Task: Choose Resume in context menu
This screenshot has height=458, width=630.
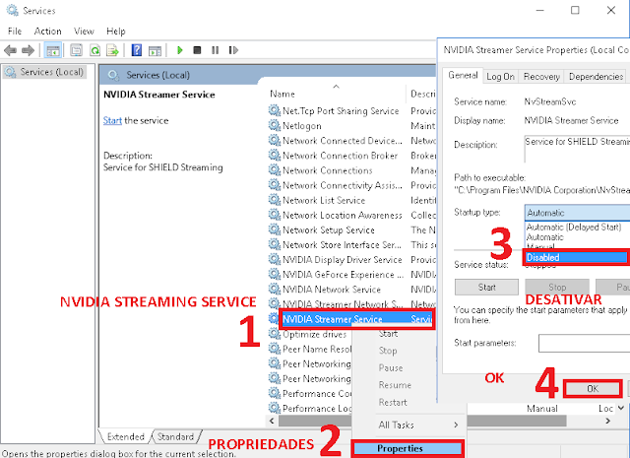Action: 395,385
